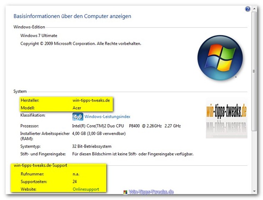
Task: Click the 'Windows-Edition' section heading
Action: [29, 27]
